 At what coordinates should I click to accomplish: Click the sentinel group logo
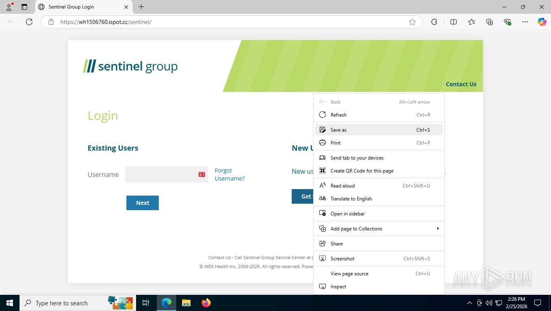130,66
